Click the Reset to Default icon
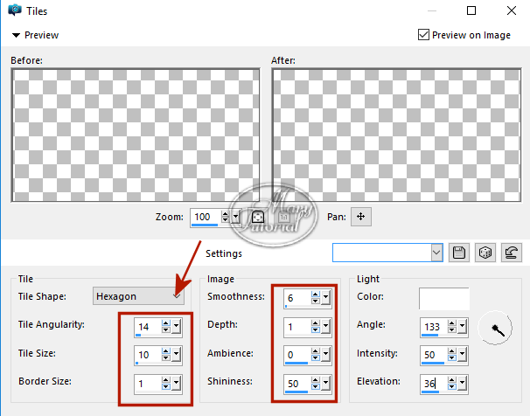Image resolution: width=530 pixels, height=416 pixels. tap(513, 253)
